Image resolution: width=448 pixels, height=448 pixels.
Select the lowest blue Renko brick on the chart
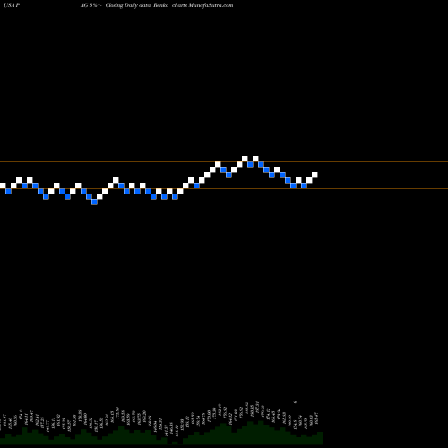click(94, 202)
